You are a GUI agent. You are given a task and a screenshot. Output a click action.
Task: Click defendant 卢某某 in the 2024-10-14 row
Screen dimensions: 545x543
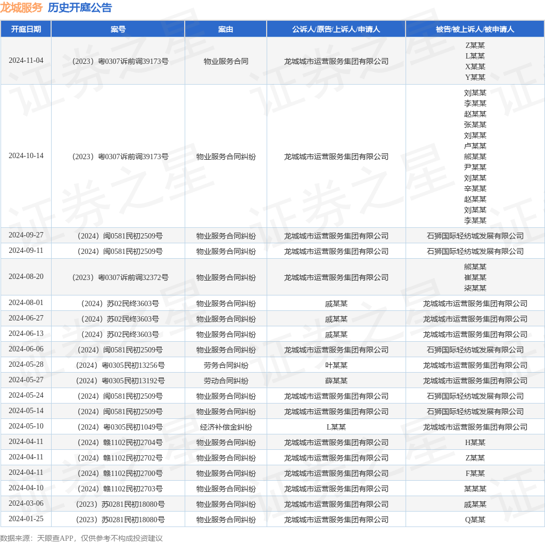click(475, 146)
